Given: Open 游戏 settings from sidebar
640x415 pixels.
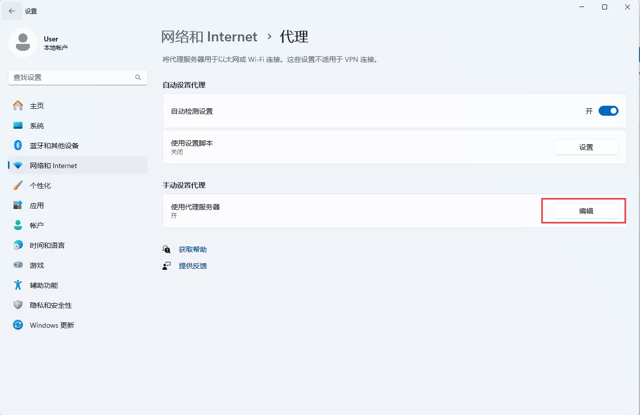Looking at the screenshot, I should 36,265.
